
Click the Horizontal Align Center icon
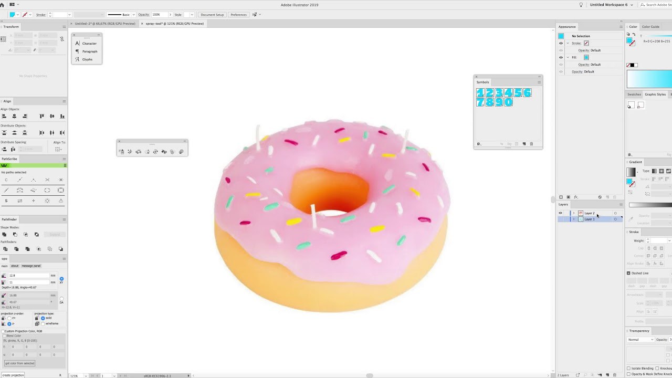point(14,116)
